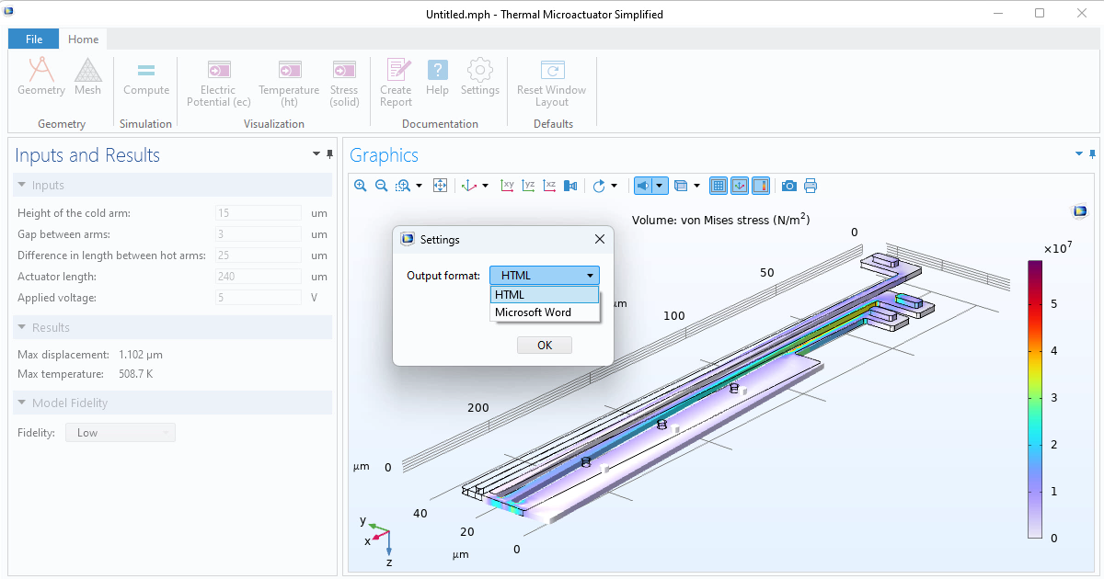The width and height of the screenshot is (1104, 579).
Task: Zoom to extents in the Graphics window
Action: pyautogui.click(x=440, y=186)
